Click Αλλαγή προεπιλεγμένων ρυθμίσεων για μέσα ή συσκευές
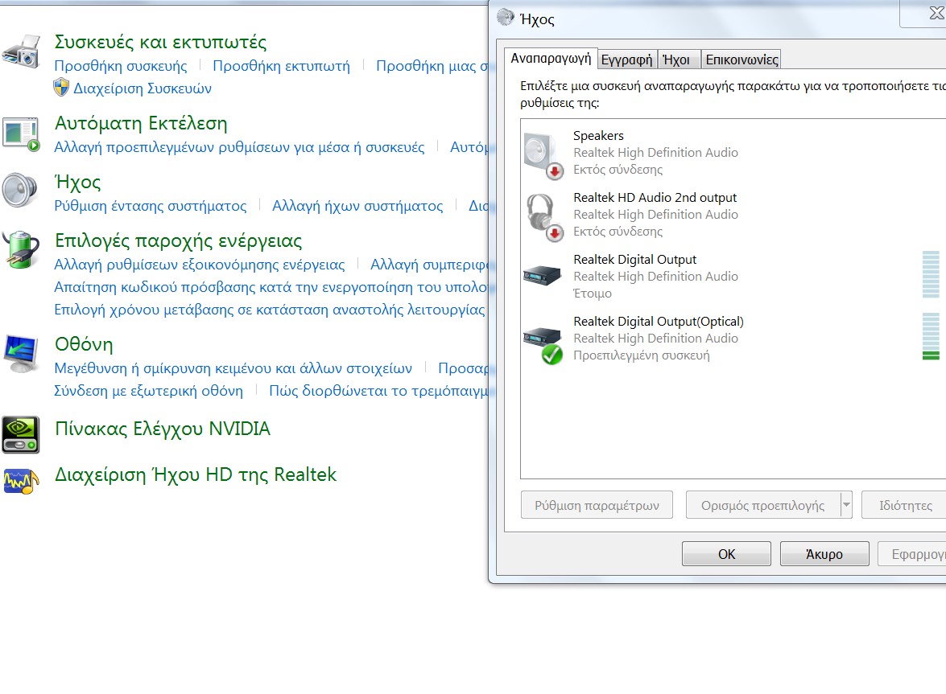The image size is (946, 694). pyautogui.click(x=239, y=147)
